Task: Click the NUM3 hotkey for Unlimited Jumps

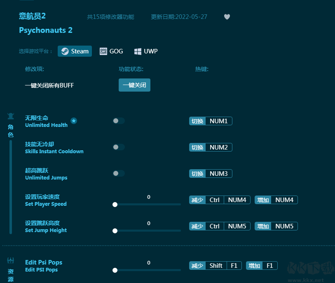Action: click(218, 174)
